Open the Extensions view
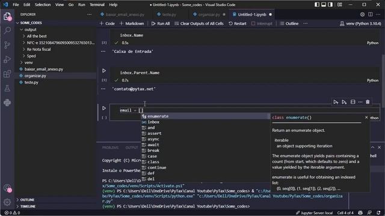Viewport: 385px width, 216px height. pyautogui.click(x=7, y=74)
